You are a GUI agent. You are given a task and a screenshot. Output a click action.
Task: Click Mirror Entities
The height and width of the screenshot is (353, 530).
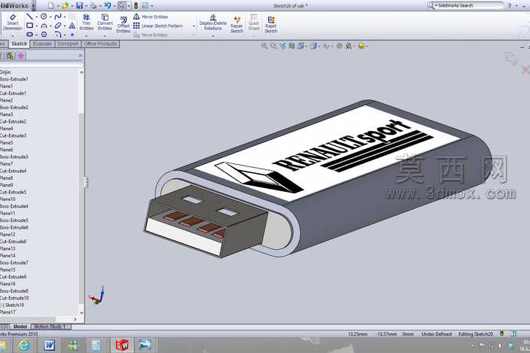[x=151, y=17]
